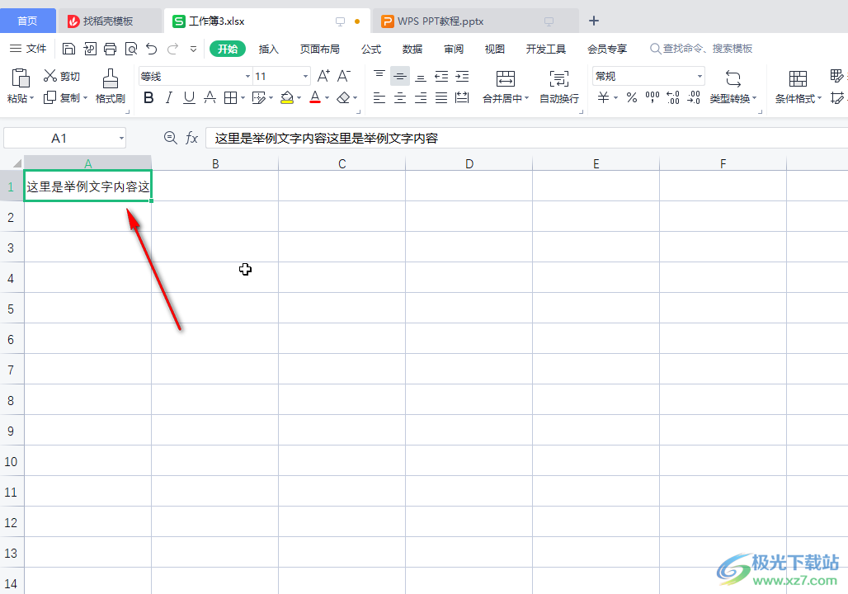Align text right
This screenshot has width=848, height=594.
tap(420, 98)
